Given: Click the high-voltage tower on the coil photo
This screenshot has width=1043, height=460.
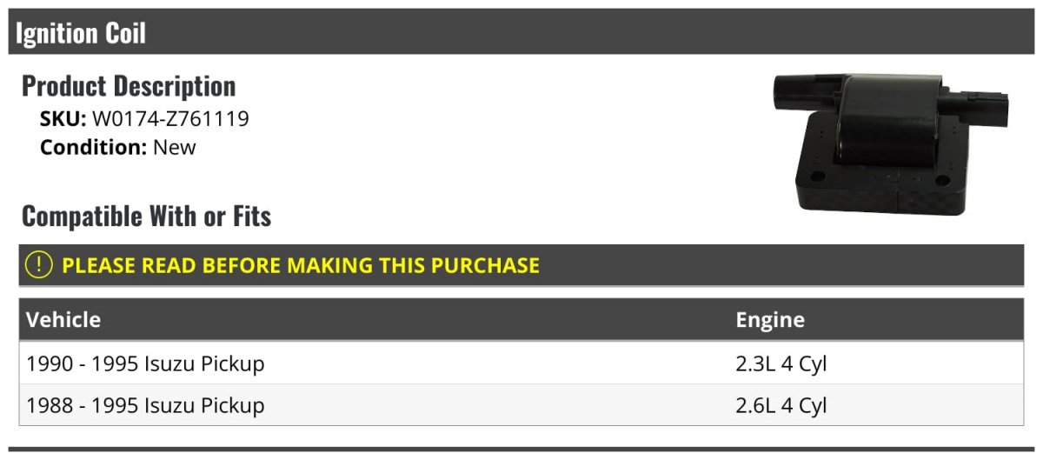Looking at the screenshot, I should point(793,90).
